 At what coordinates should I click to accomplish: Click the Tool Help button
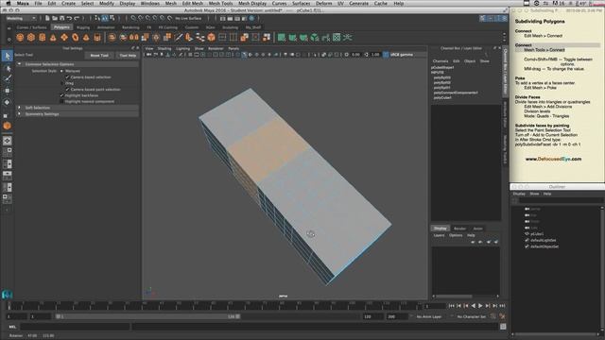(x=128, y=56)
